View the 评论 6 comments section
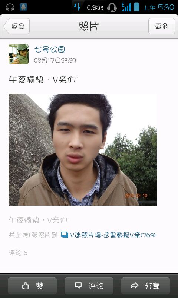The width and height of the screenshot is (178, 298). (x=18, y=253)
